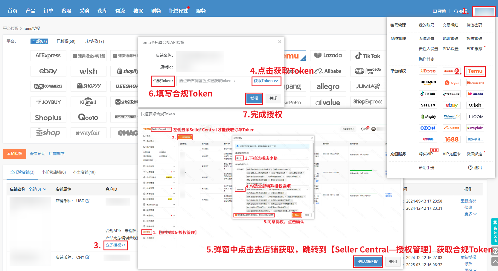
Task: Switch to the 半托管店铺(6) tab
Action: point(54,172)
